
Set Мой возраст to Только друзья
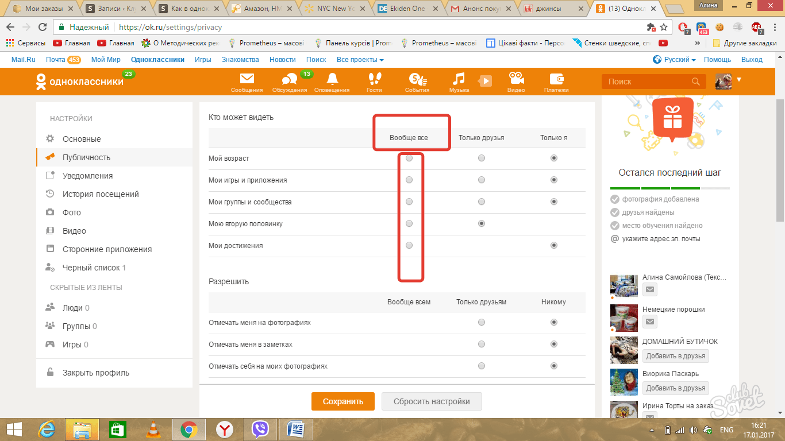point(482,158)
